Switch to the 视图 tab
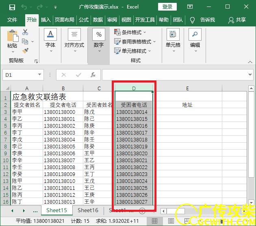256x226 pixels. pyautogui.click(x=126, y=20)
